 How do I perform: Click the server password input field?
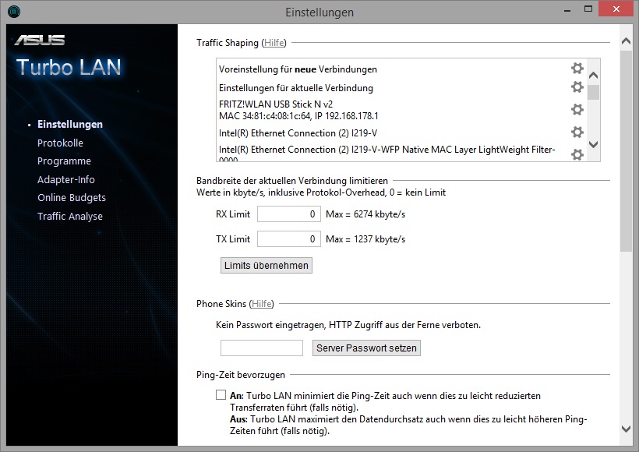point(262,348)
